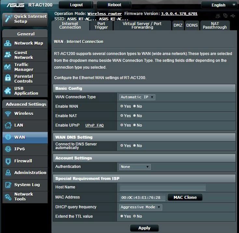Set Enable WAN to No
This screenshot has height=233, width=239.
[134, 106]
